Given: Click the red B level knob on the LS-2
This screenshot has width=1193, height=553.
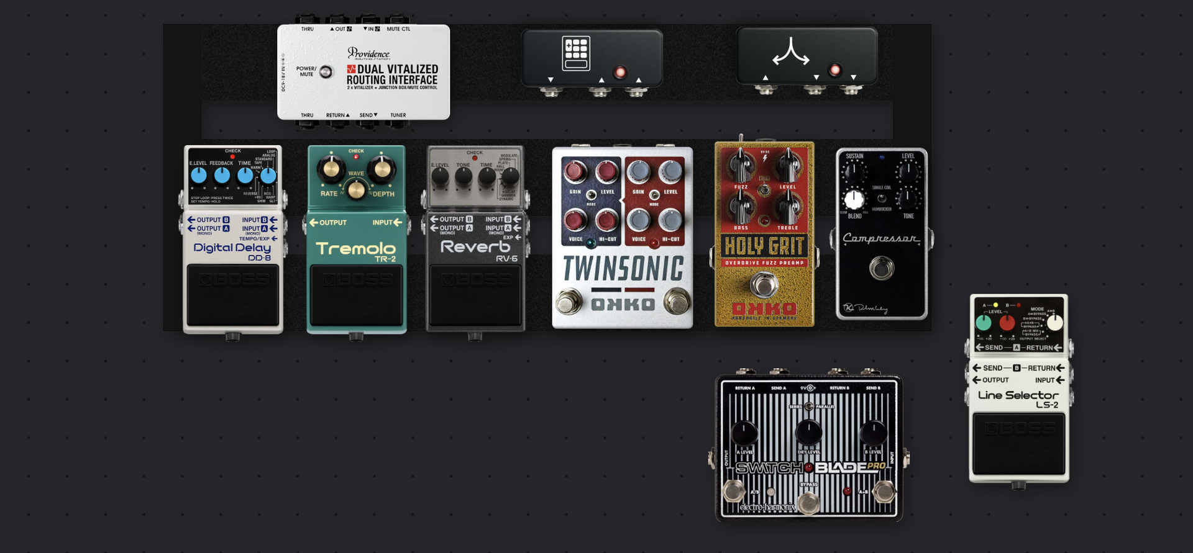Looking at the screenshot, I should coord(1007,323).
